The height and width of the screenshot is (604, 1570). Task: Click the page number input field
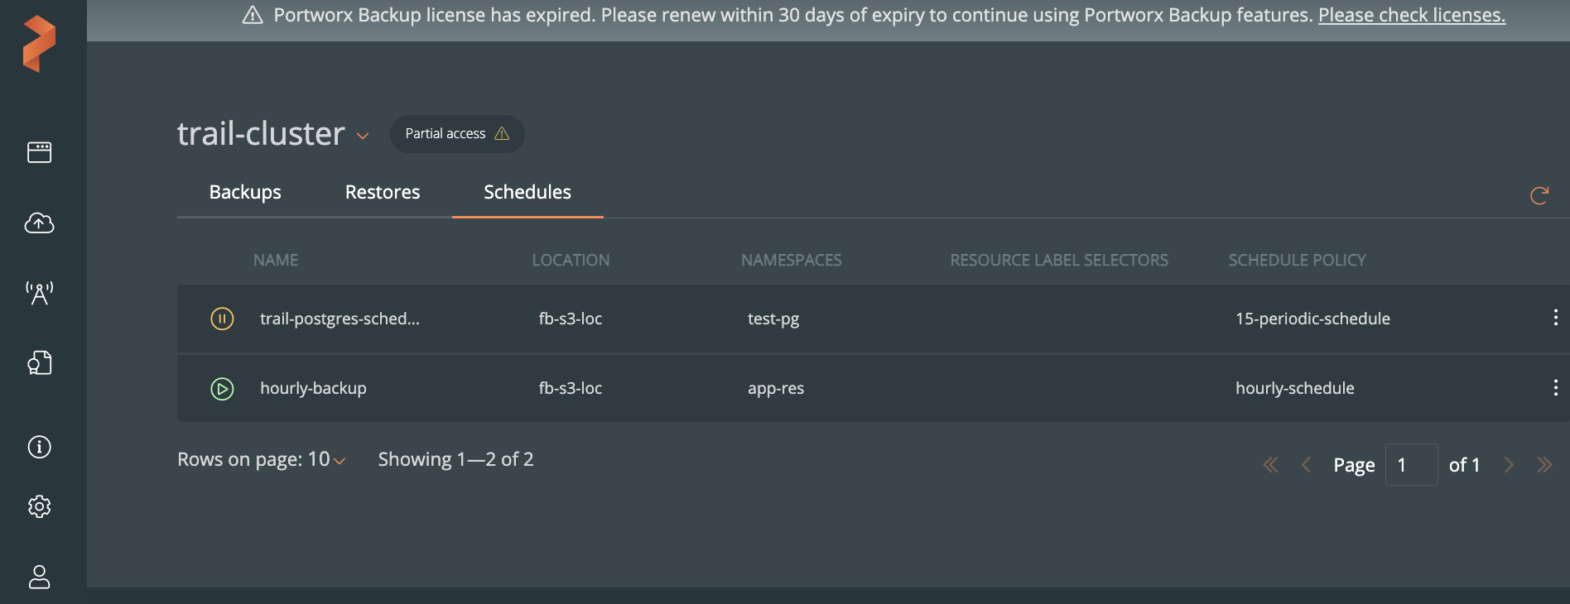(x=1411, y=465)
